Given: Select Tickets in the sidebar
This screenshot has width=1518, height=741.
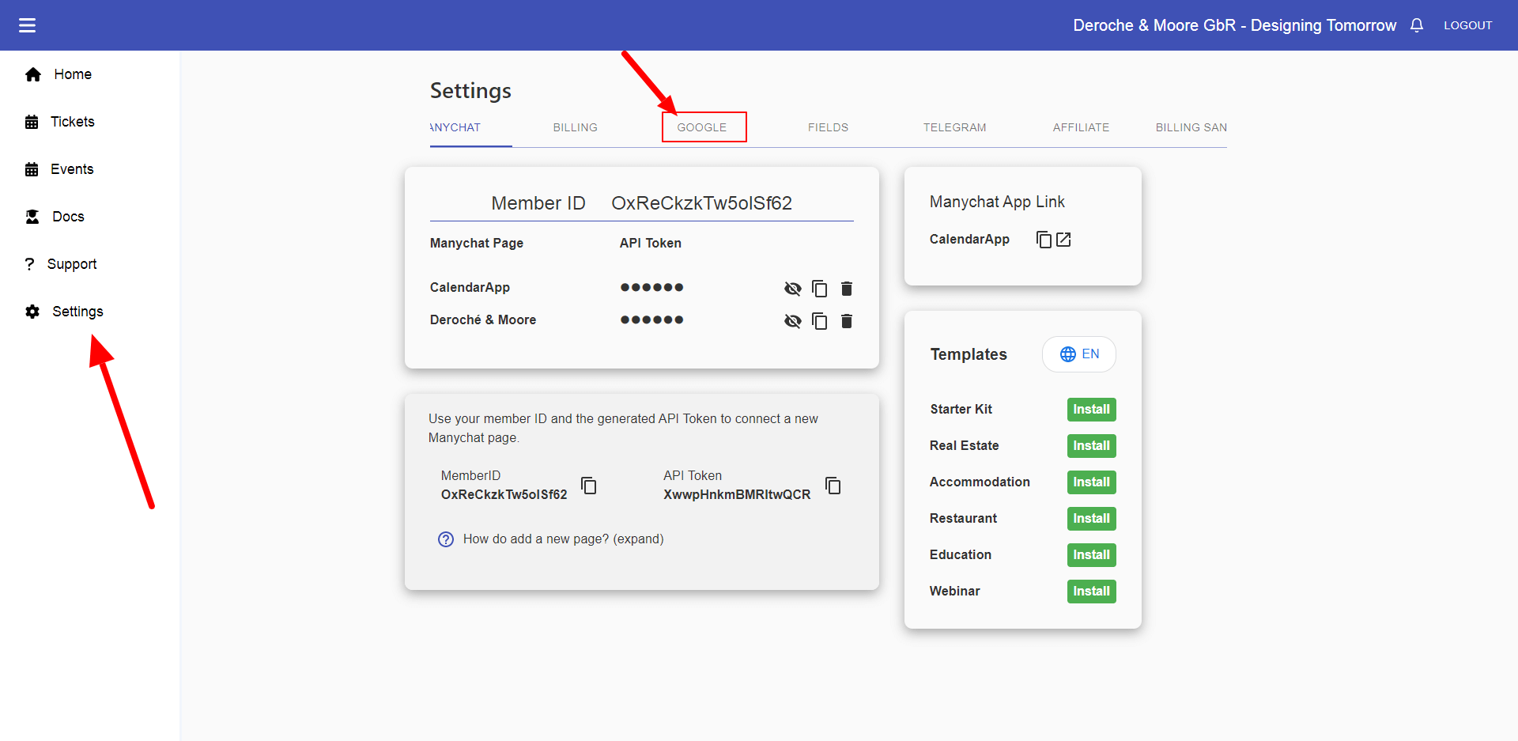Looking at the screenshot, I should 72,121.
